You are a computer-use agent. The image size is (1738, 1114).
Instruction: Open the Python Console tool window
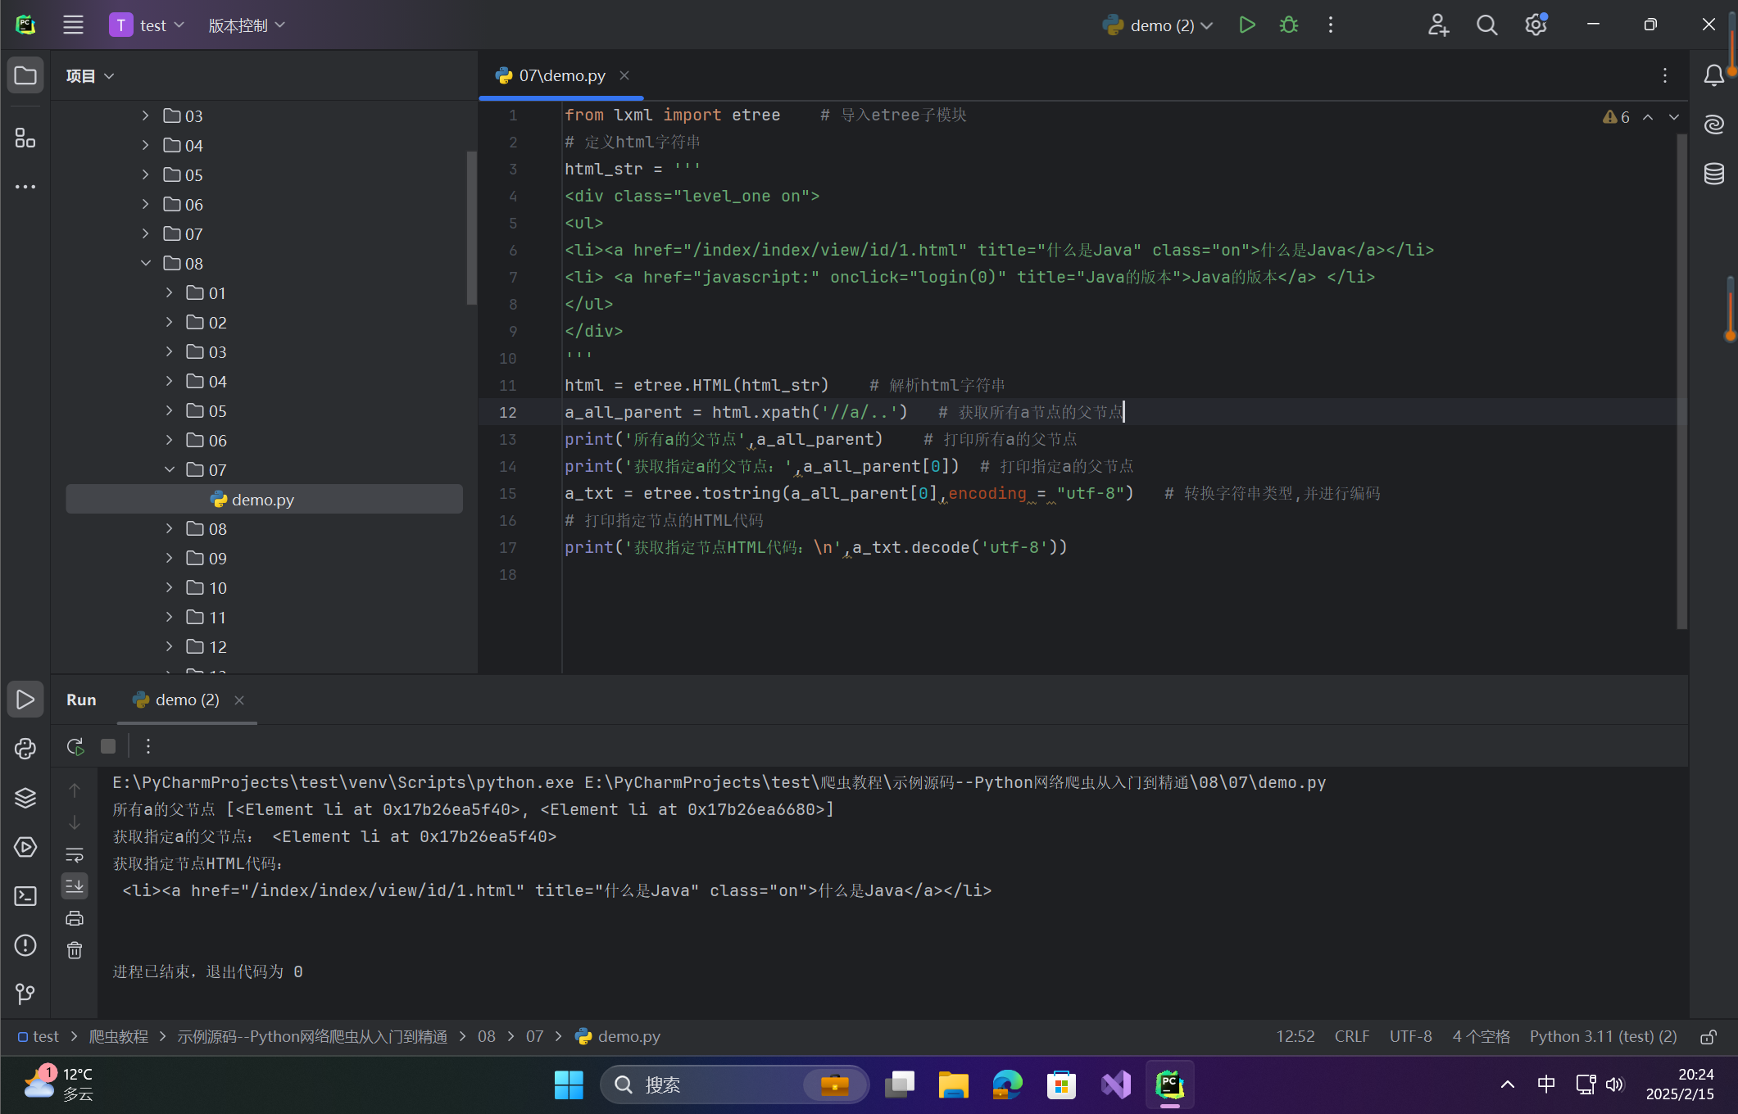[25, 748]
